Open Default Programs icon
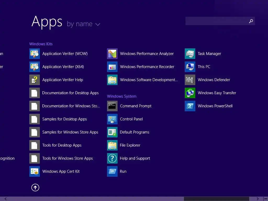The height and width of the screenshot is (201, 268). coord(112,132)
